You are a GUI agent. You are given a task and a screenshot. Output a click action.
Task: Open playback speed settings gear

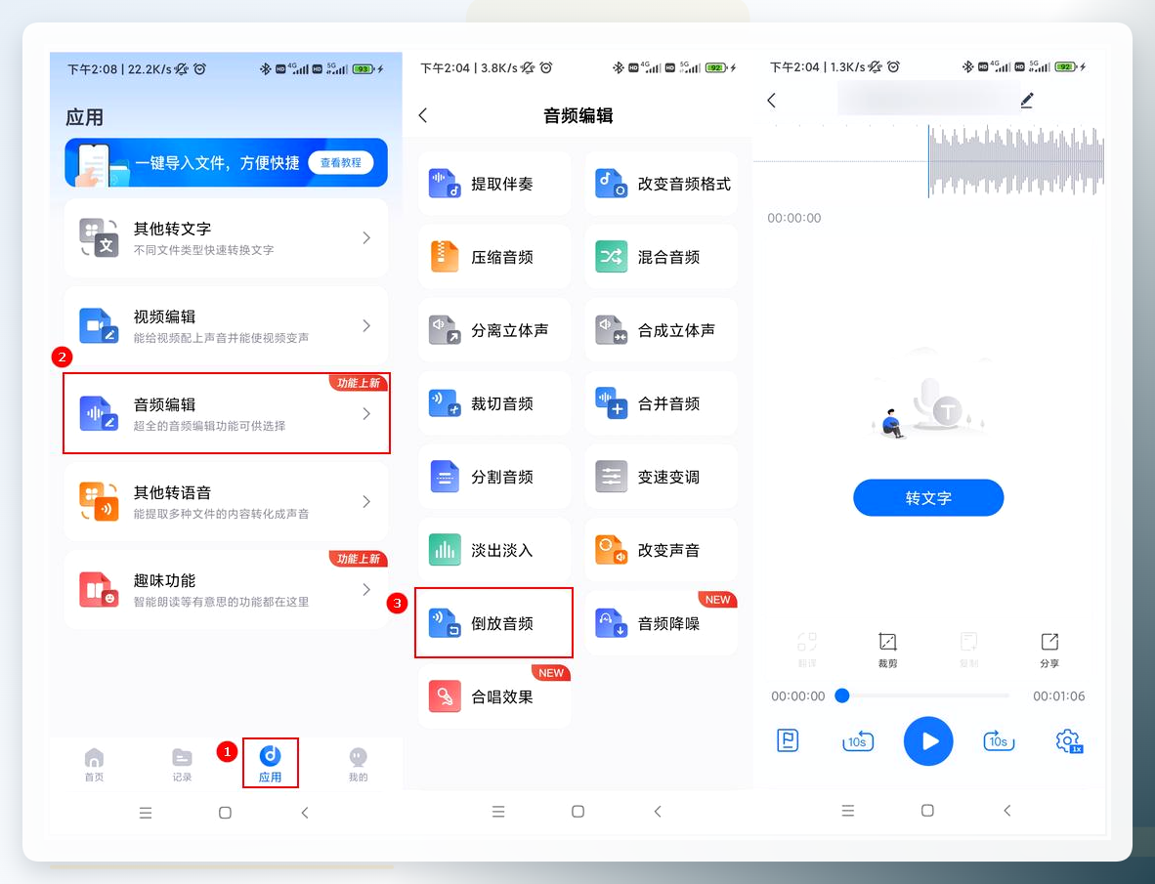[1069, 741]
